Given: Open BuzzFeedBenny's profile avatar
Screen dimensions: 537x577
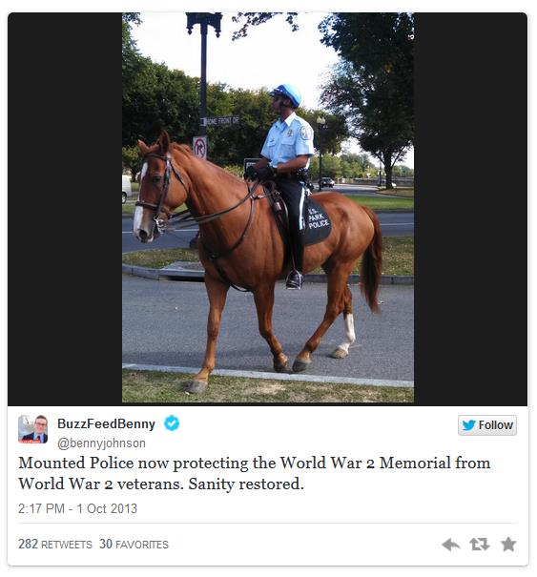Looking at the screenshot, I should pyautogui.click(x=33, y=429).
